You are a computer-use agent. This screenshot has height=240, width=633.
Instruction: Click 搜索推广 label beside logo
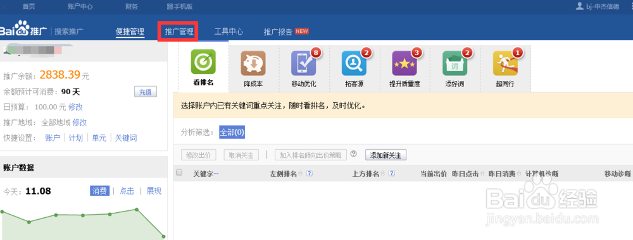click(69, 32)
